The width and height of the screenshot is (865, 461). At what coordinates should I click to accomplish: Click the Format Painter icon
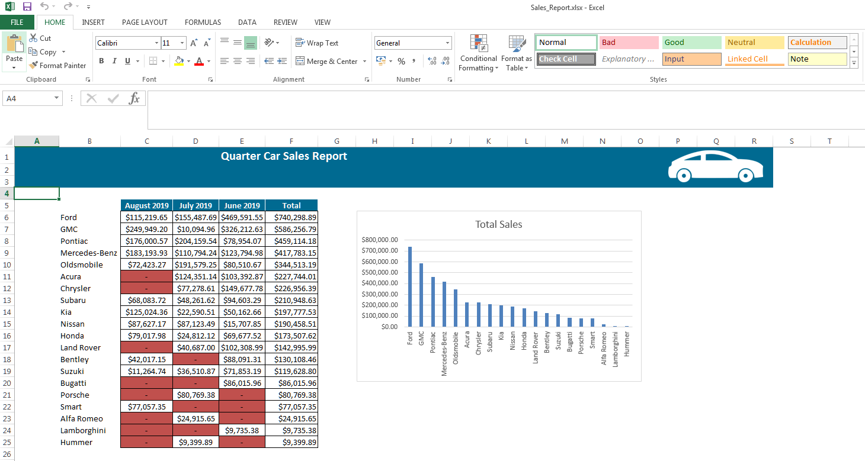click(x=57, y=65)
